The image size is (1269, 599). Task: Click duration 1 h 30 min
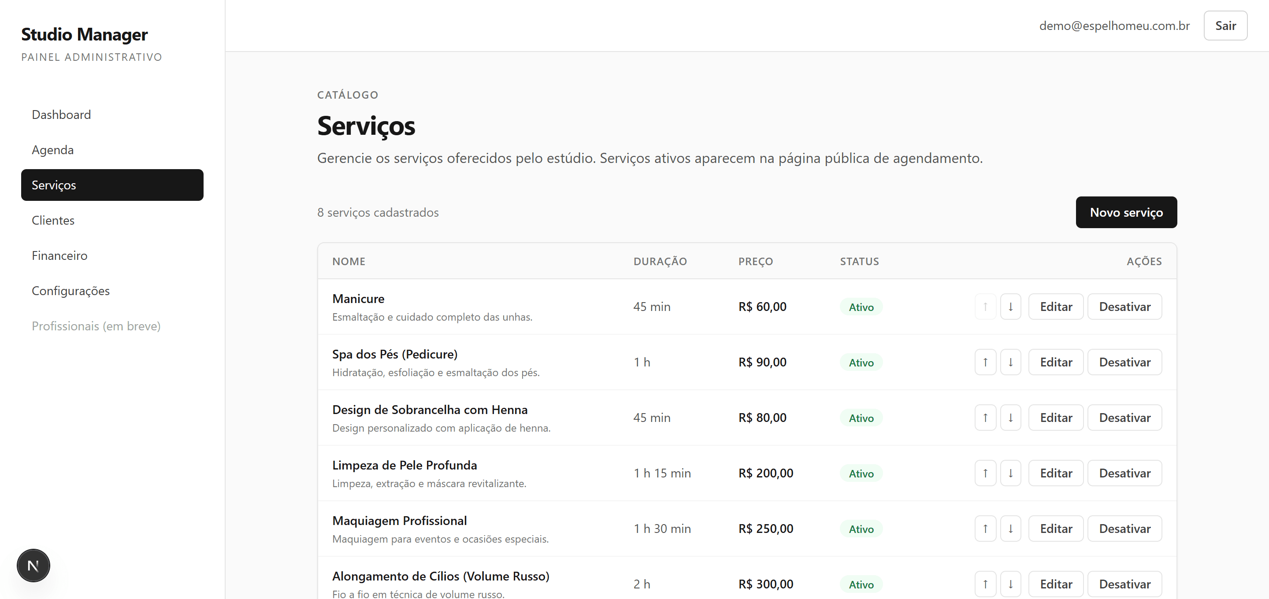pos(662,529)
